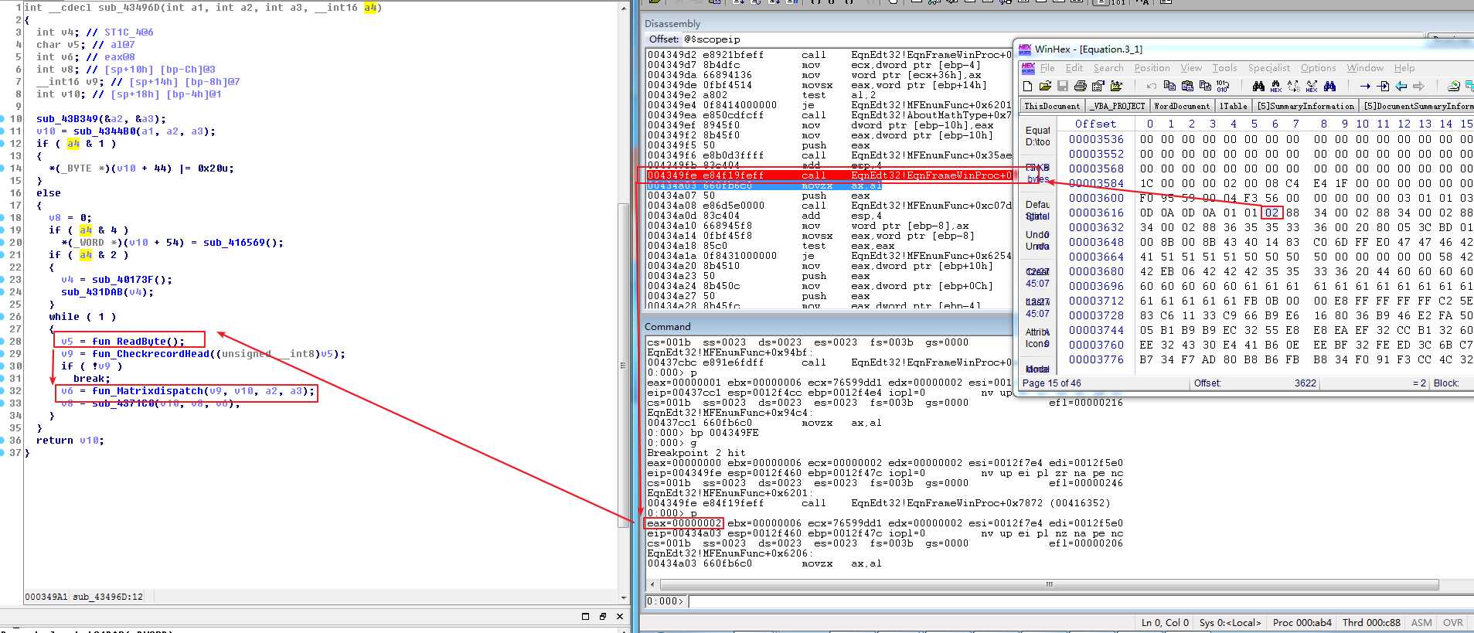Click the Open Disk drive icon in WinHex
This screenshot has width=1474, height=633.
(x=1454, y=86)
